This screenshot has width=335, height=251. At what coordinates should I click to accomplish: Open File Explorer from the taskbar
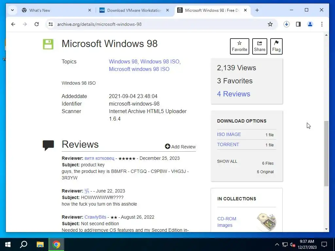[x=40, y=244]
